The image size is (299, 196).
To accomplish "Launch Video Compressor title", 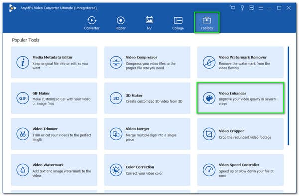I will [x=142, y=57].
